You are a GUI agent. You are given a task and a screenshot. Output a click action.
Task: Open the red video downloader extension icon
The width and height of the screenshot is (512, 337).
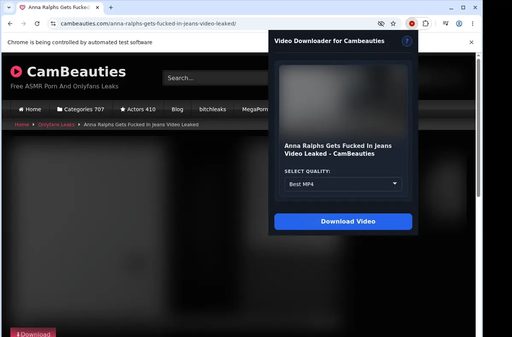[x=412, y=24]
